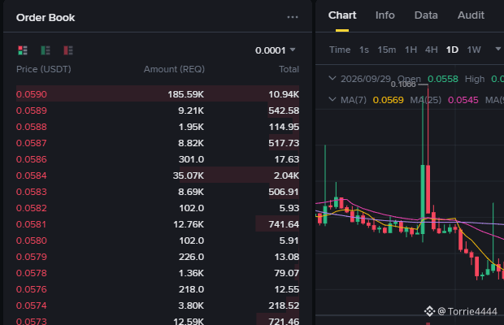Viewport: 504px width, 325px height.
Task: Select the 4H chart interval
Action: [x=431, y=50]
